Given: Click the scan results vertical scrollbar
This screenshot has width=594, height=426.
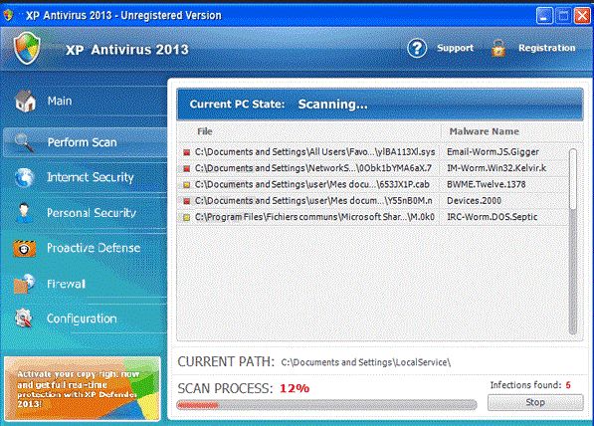Looking at the screenshot, I should [x=573, y=242].
